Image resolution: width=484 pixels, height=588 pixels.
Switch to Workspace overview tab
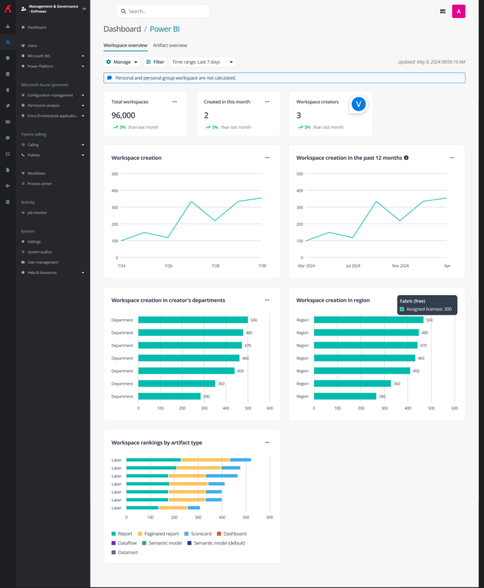pyautogui.click(x=125, y=45)
